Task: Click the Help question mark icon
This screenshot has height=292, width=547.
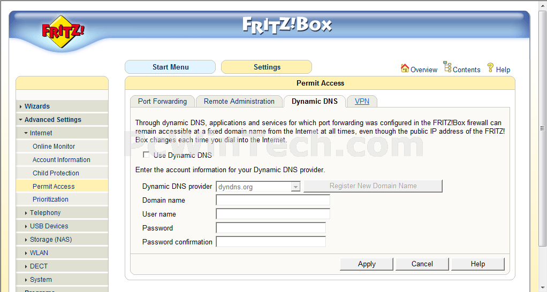Action: (x=490, y=67)
